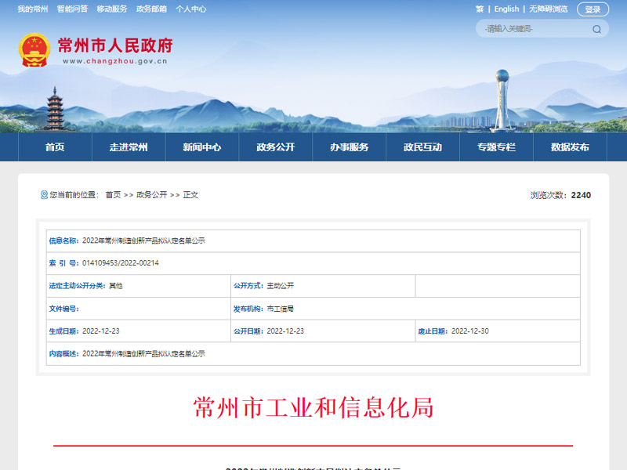This screenshot has height=470, width=627.
Task: Click the 数据发布 navigation item
Action: [x=569, y=147]
